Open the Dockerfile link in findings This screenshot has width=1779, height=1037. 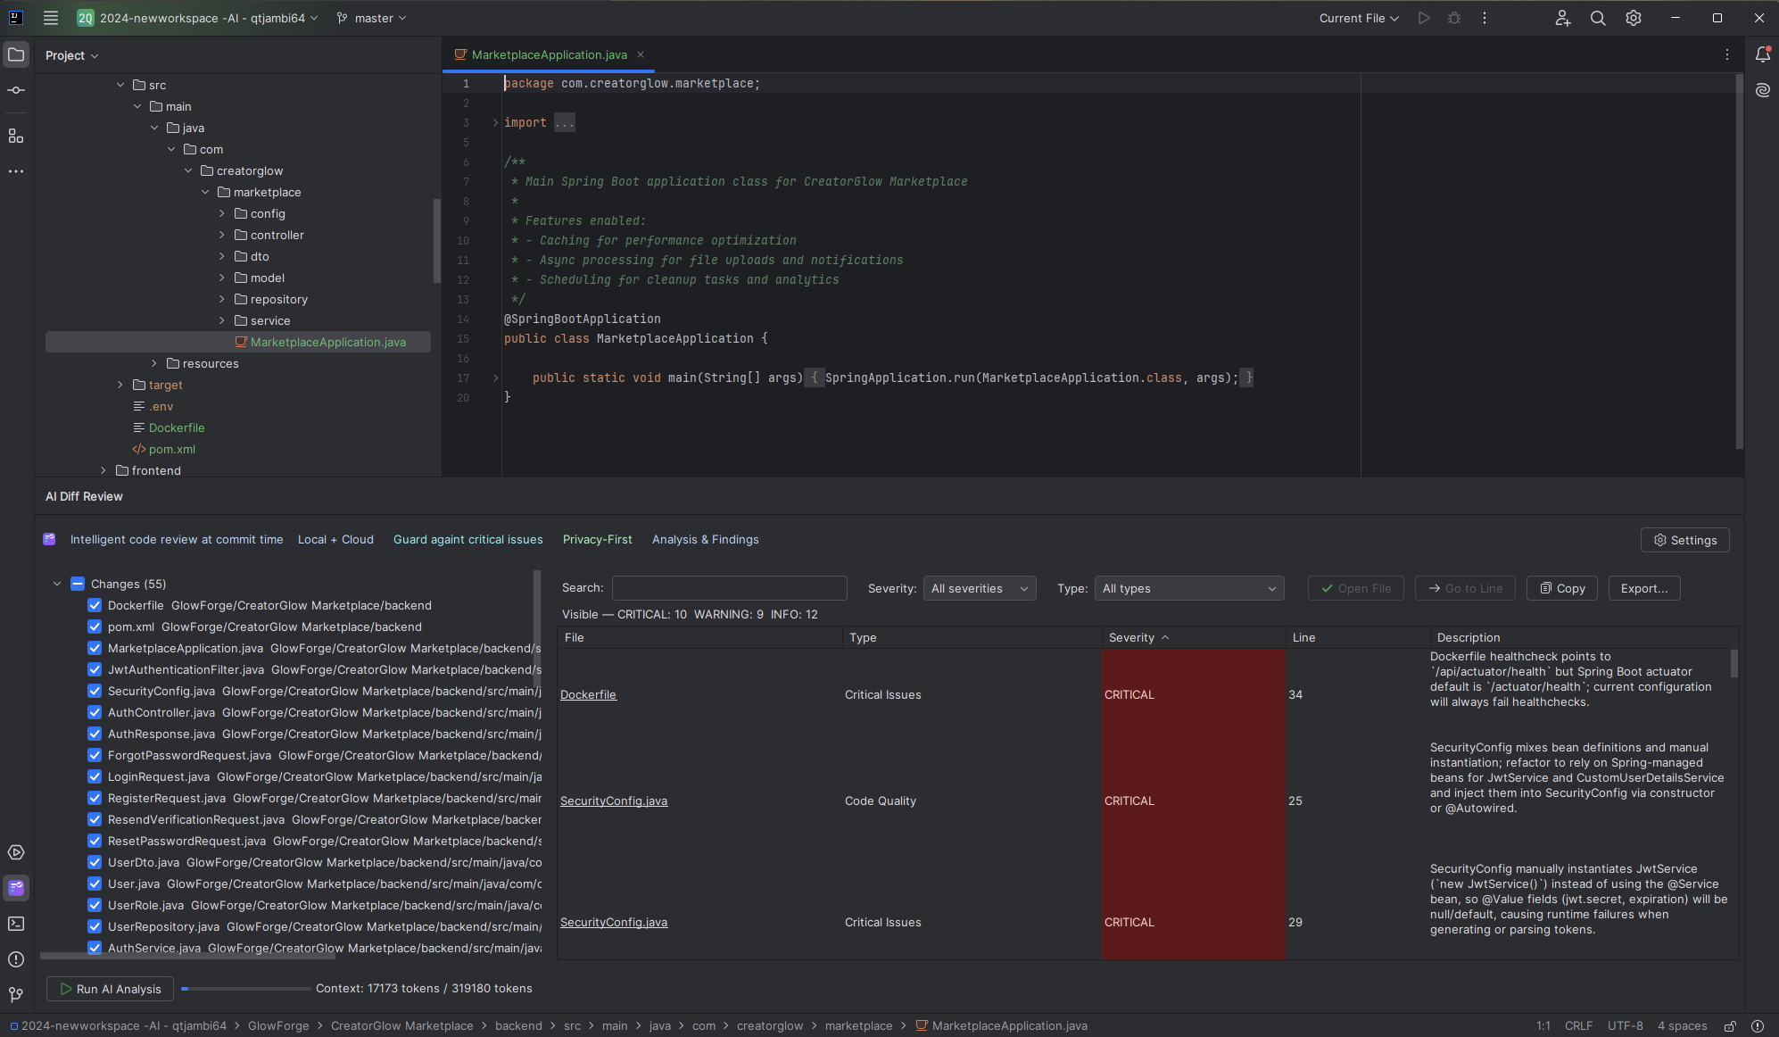tap(588, 694)
